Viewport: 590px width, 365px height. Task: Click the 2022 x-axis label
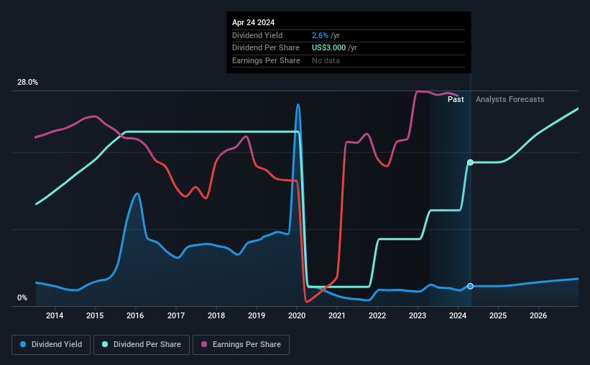pyautogui.click(x=377, y=315)
